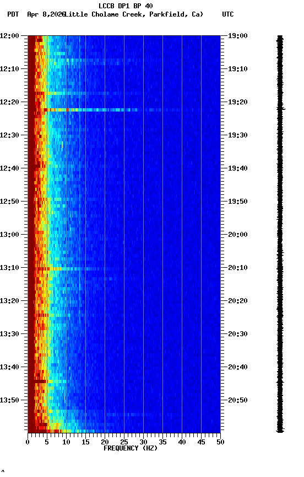
Task: Click the 25 Hz frequency axis label
Action: tap(124, 442)
